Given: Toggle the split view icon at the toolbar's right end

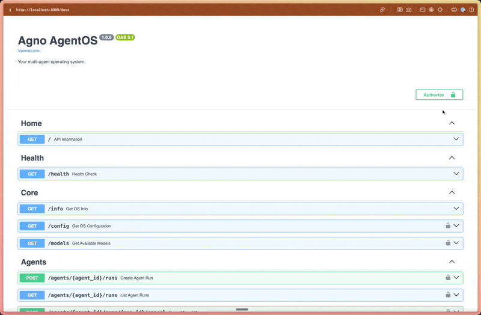Looking at the screenshot, I should 472,10.
